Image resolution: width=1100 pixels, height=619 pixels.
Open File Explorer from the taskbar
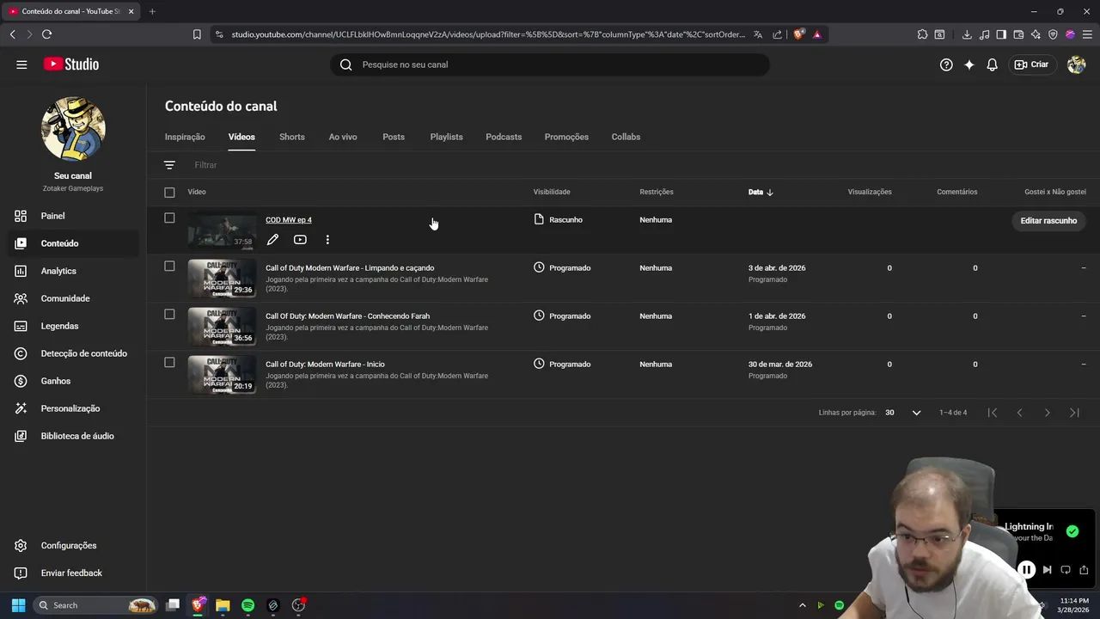[x=223, y=605]
